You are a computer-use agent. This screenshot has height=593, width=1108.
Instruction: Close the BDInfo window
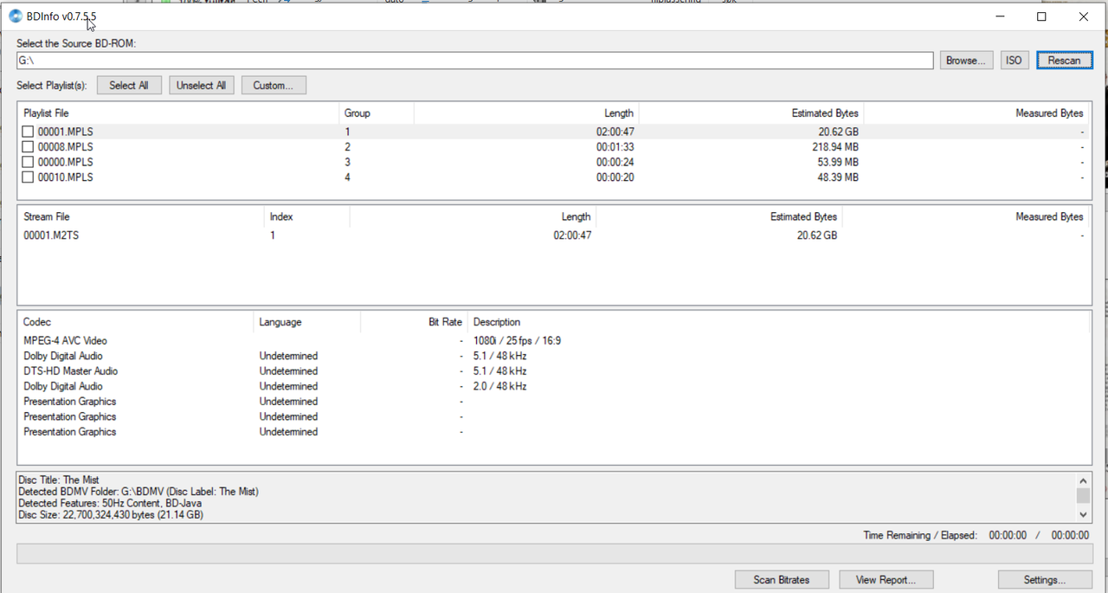point(1084,16)
